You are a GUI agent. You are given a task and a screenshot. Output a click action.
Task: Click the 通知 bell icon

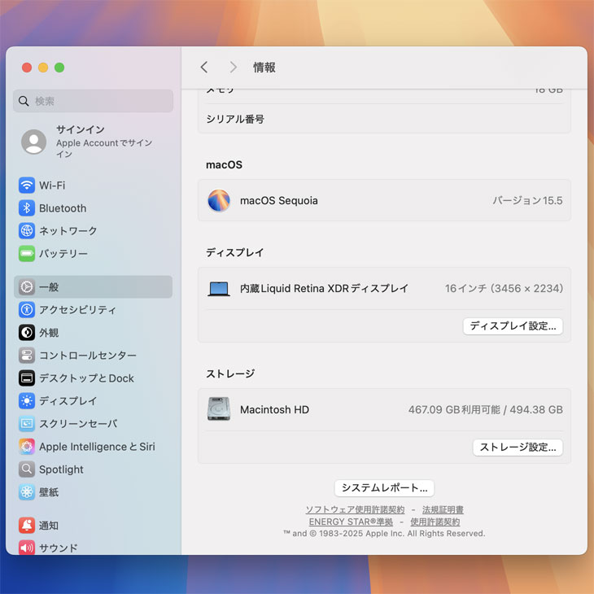coord(27,526)
